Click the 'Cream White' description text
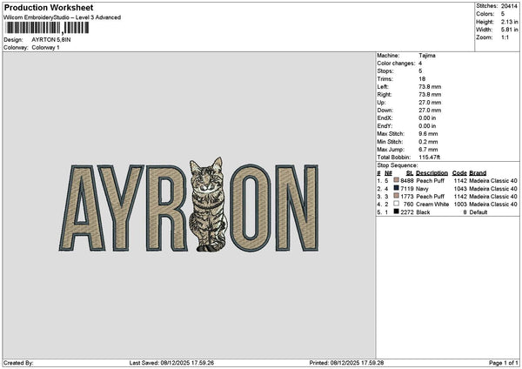This screenshot has height=369, width=522. pyautogui.click(x=432, y=205)
